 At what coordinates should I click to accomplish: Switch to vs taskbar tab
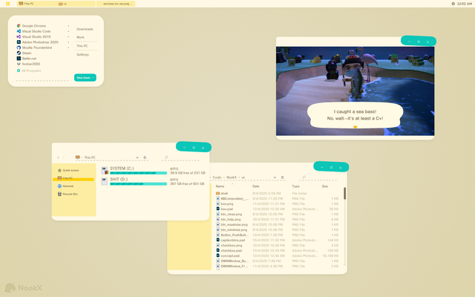point(76,4)
